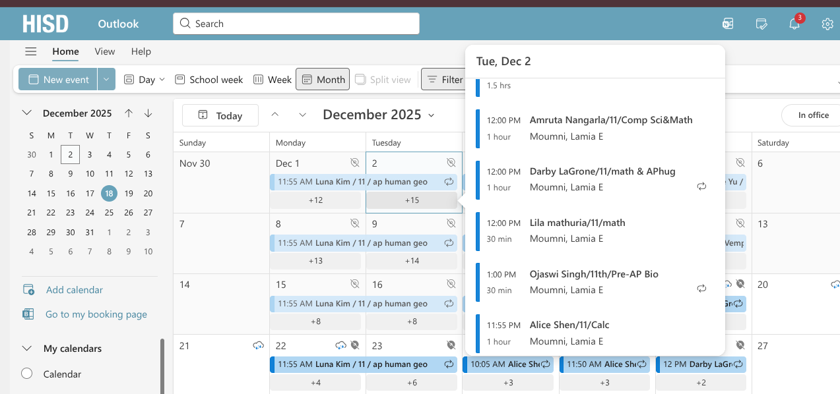Image resolution: width=840 pixels, height=394 pixels.
Task: Click the no-location icon on December 23
Action: (x=451, y=345)
